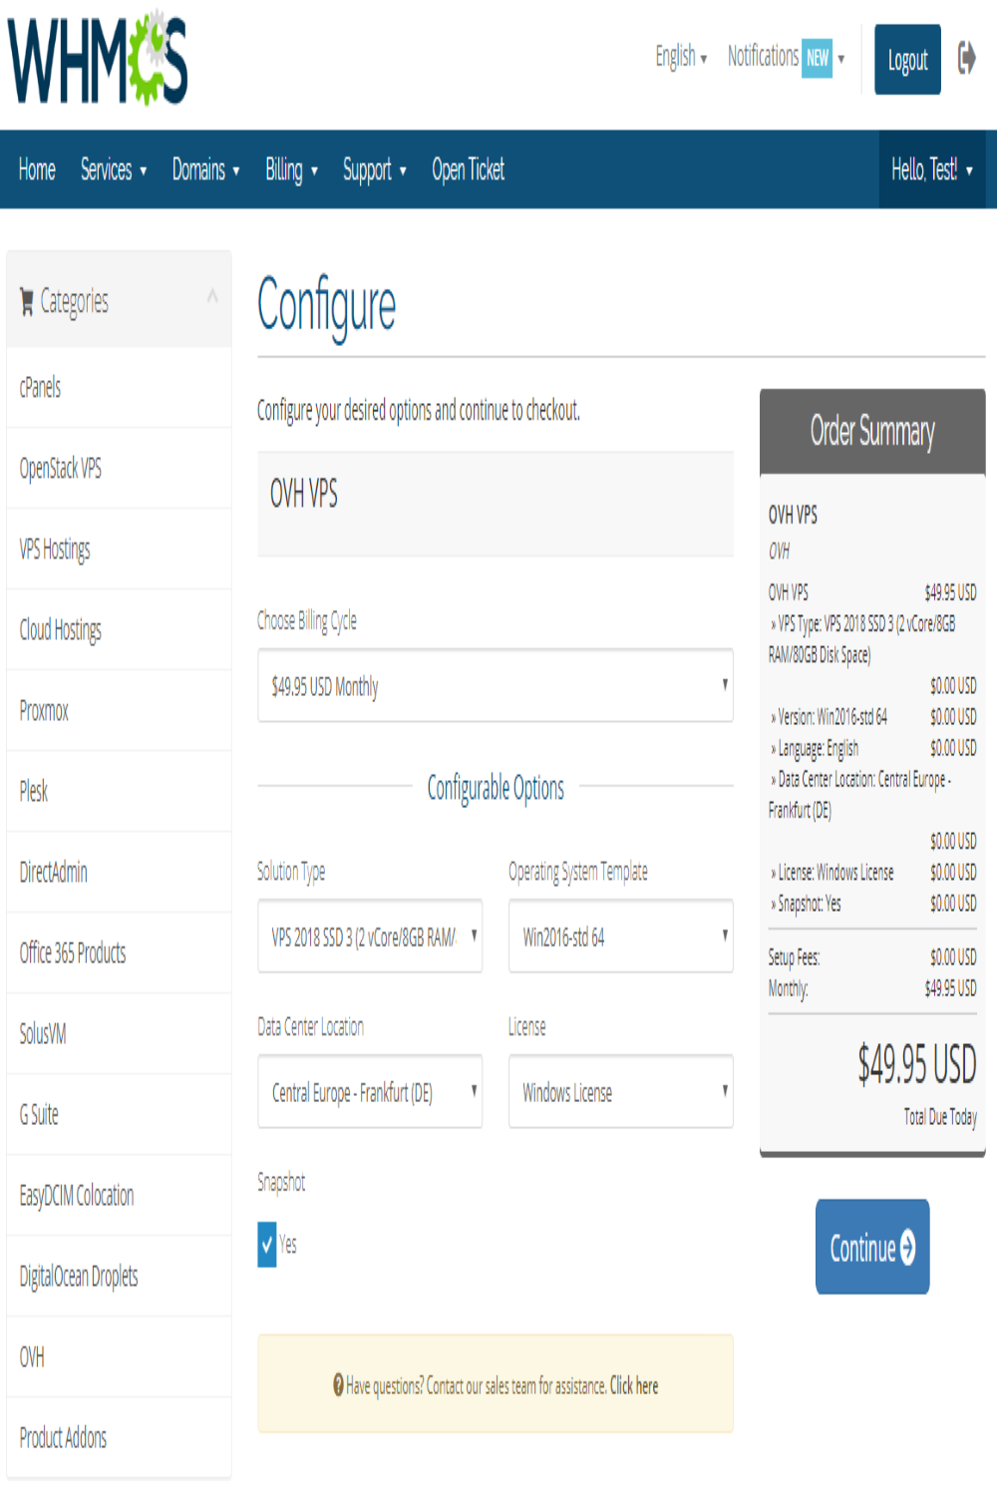
Task: Open the Services menu
Action: point(114,170)
